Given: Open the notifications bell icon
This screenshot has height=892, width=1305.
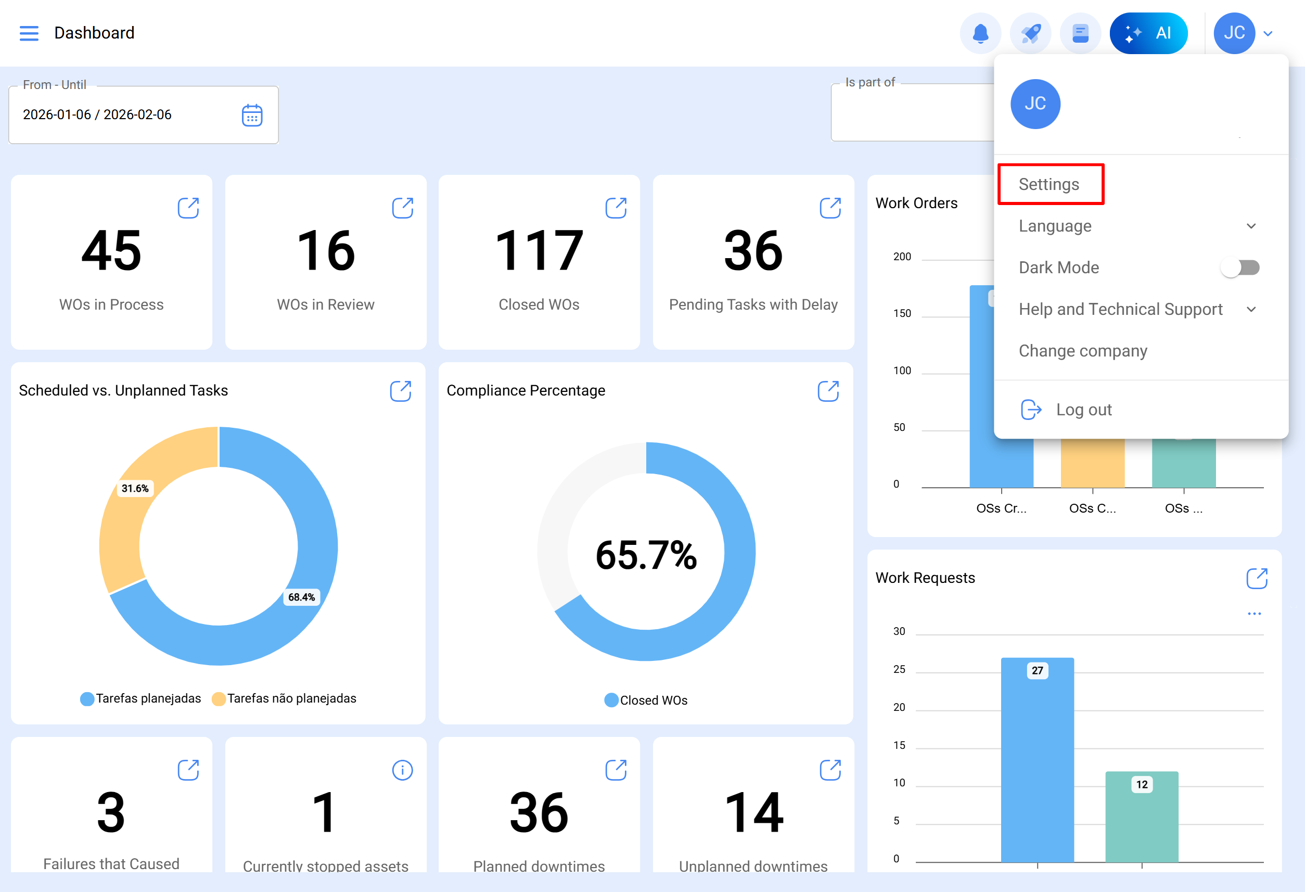Looking at the screenshot, I should [x=980, y=33].
